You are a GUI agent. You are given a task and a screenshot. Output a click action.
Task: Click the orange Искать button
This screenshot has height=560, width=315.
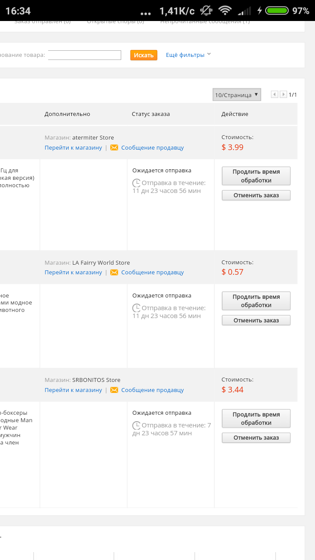point(143,55)
